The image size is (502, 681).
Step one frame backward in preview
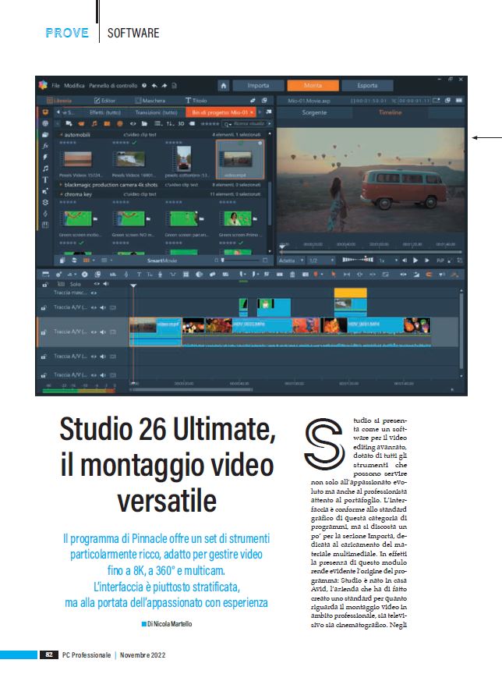point(405,261)
